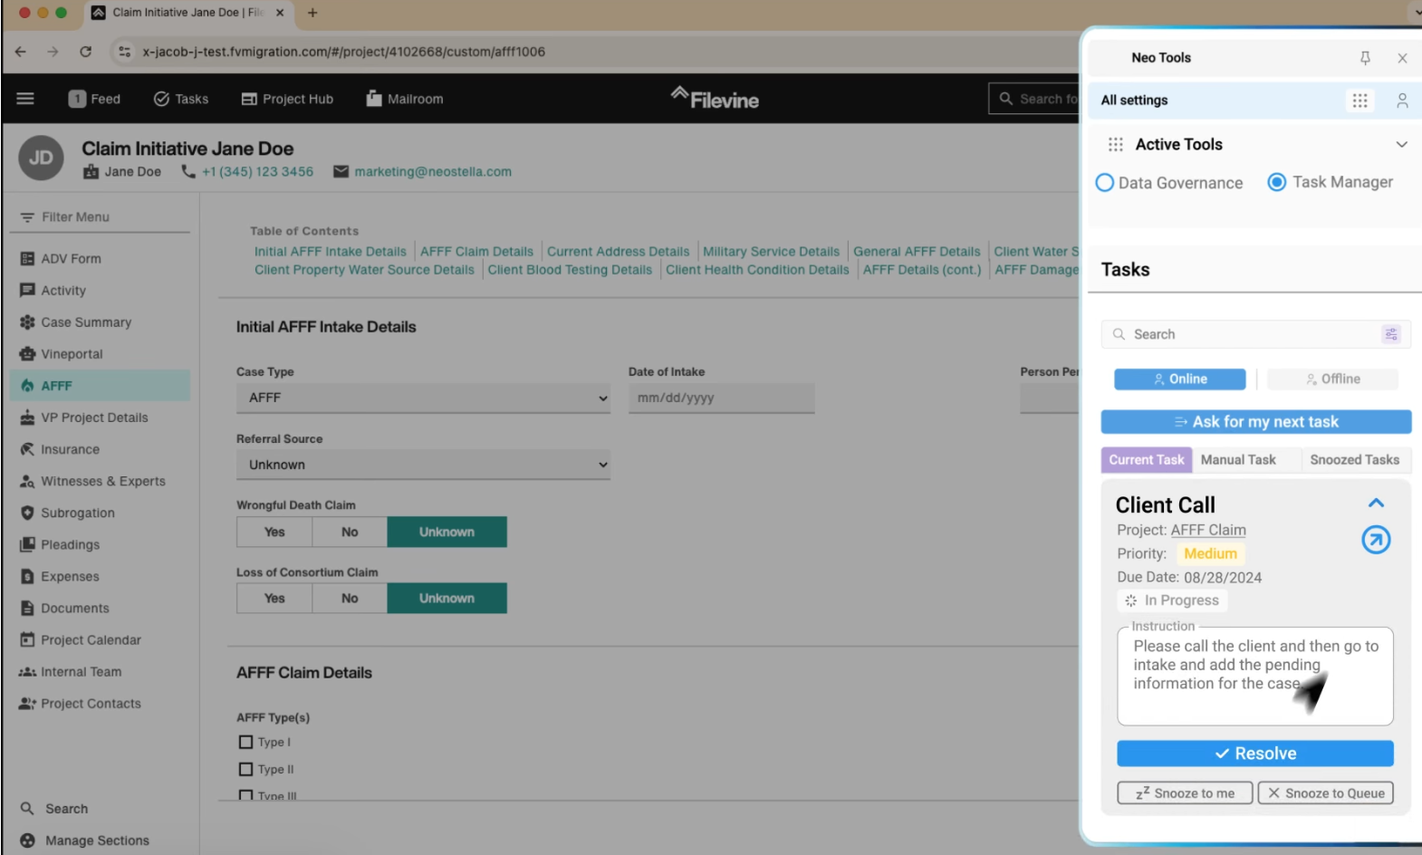1422x855 pixels.
Task: Open the Snoozed Tasks tab
Action: tap(1354, 460)
